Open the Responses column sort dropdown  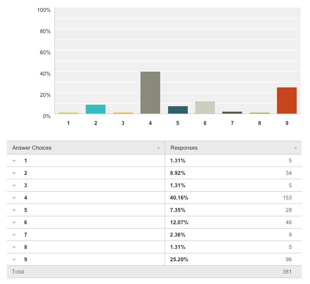[295, 148]
